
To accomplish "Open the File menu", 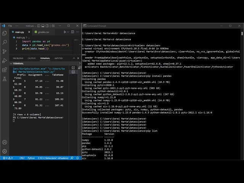I will pyautogui.click(x=10, y=26).
